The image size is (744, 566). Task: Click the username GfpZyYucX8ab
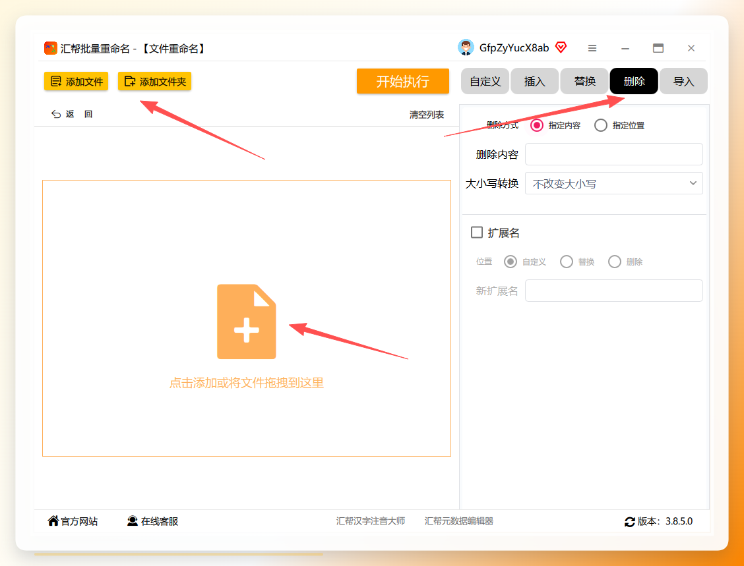pyautogui.click(x=514, y=48)
